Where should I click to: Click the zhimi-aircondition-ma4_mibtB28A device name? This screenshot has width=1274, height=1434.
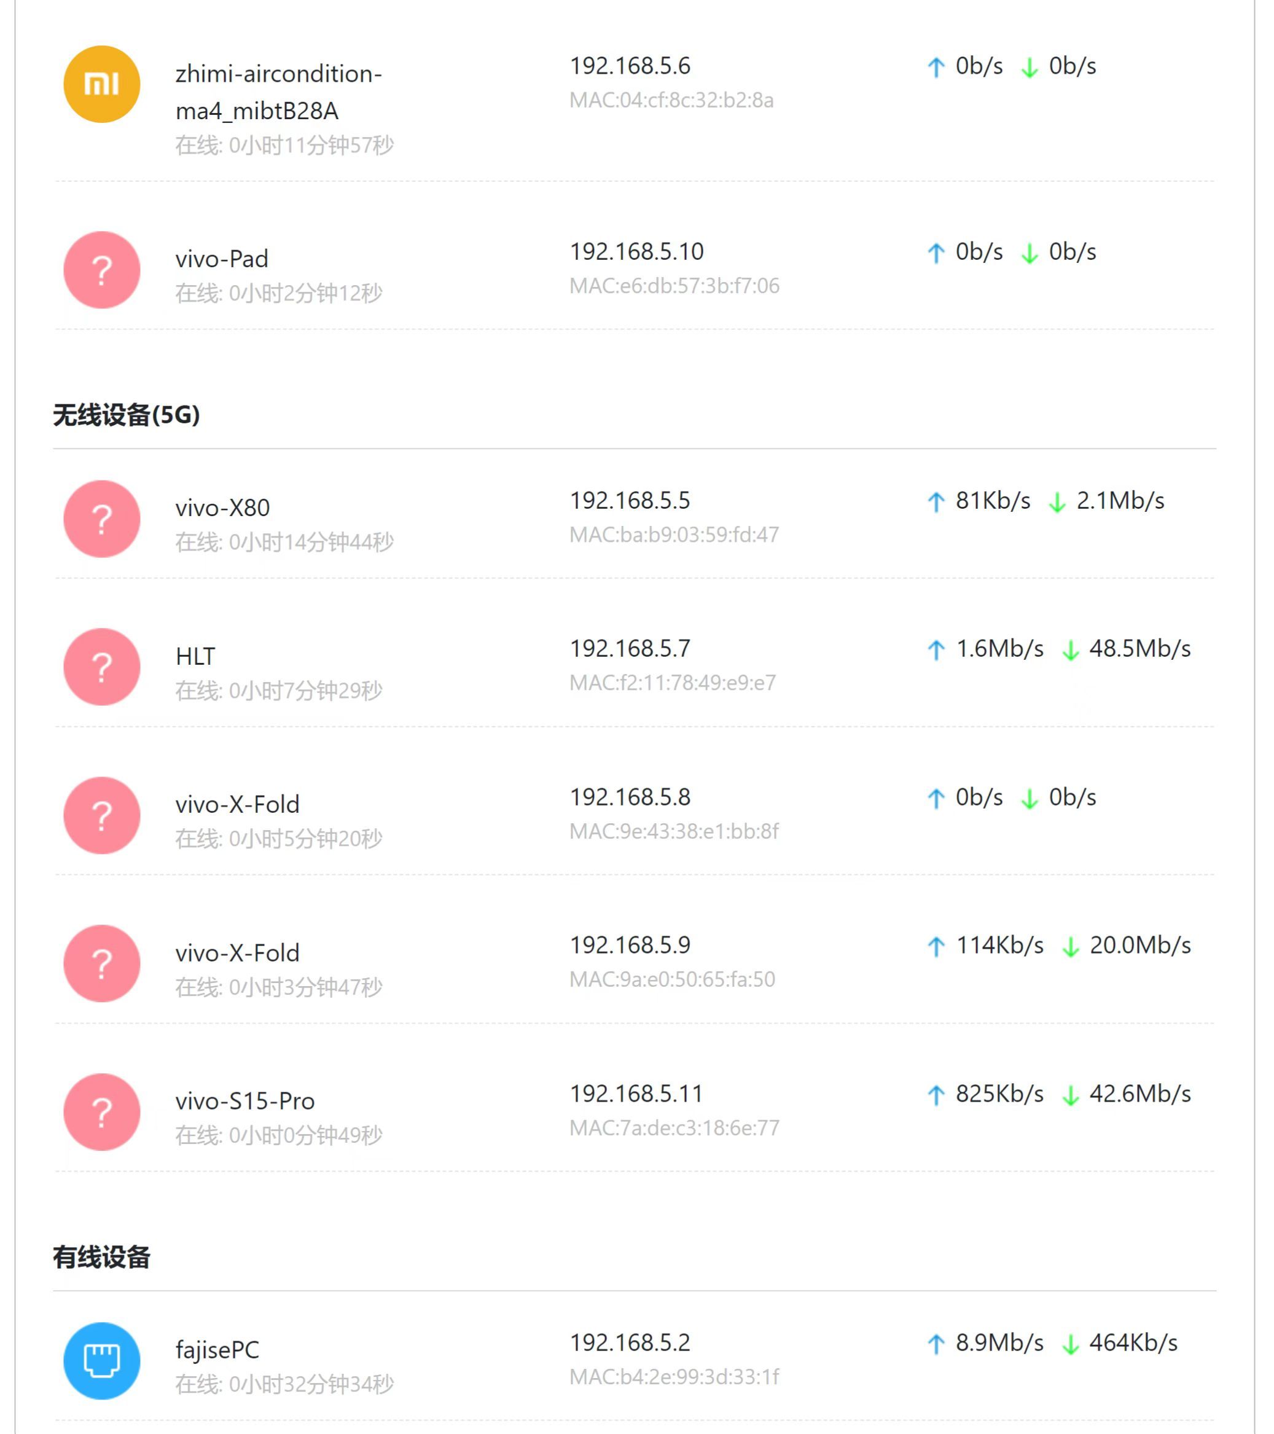pos(278,92)
